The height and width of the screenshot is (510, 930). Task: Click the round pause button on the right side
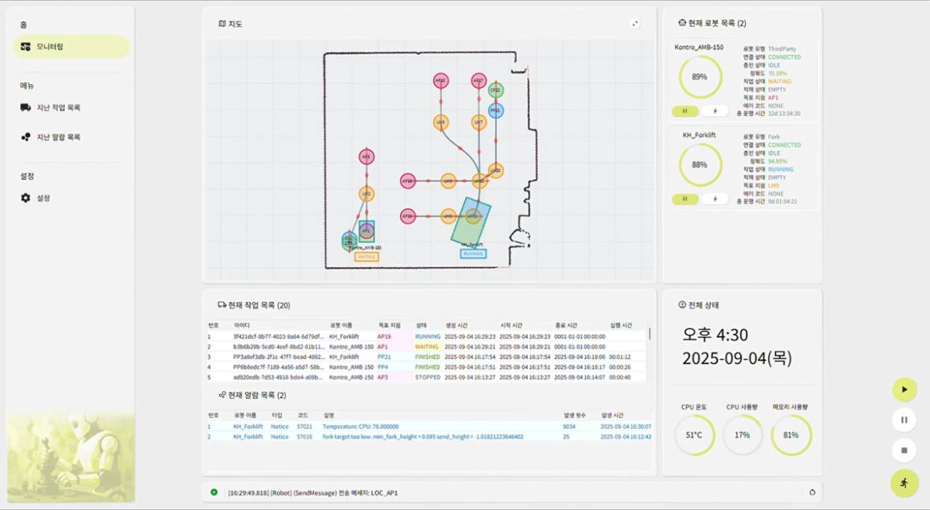click(x=905, y=420)
